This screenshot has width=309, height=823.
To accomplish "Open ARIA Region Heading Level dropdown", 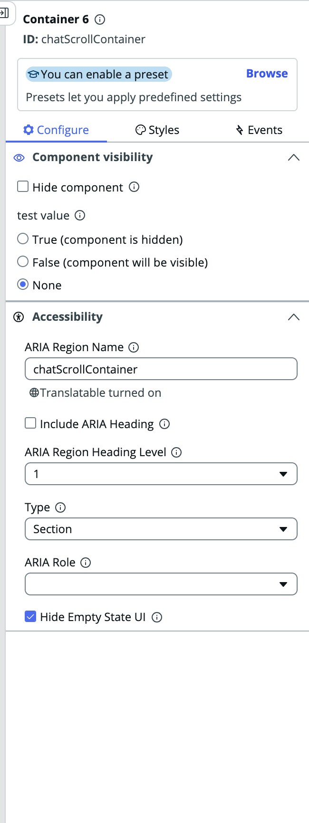I will (161, 474).
